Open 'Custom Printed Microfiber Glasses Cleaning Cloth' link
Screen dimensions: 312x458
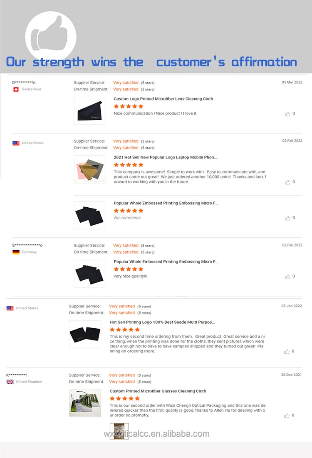[158, 391]
